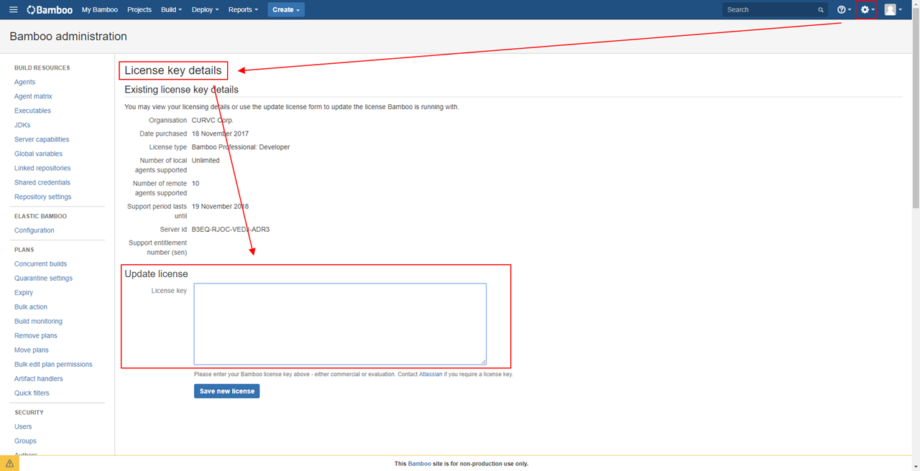The image size is (920, 471).
Task: Open Quick filters
Action: pos(32,393)
